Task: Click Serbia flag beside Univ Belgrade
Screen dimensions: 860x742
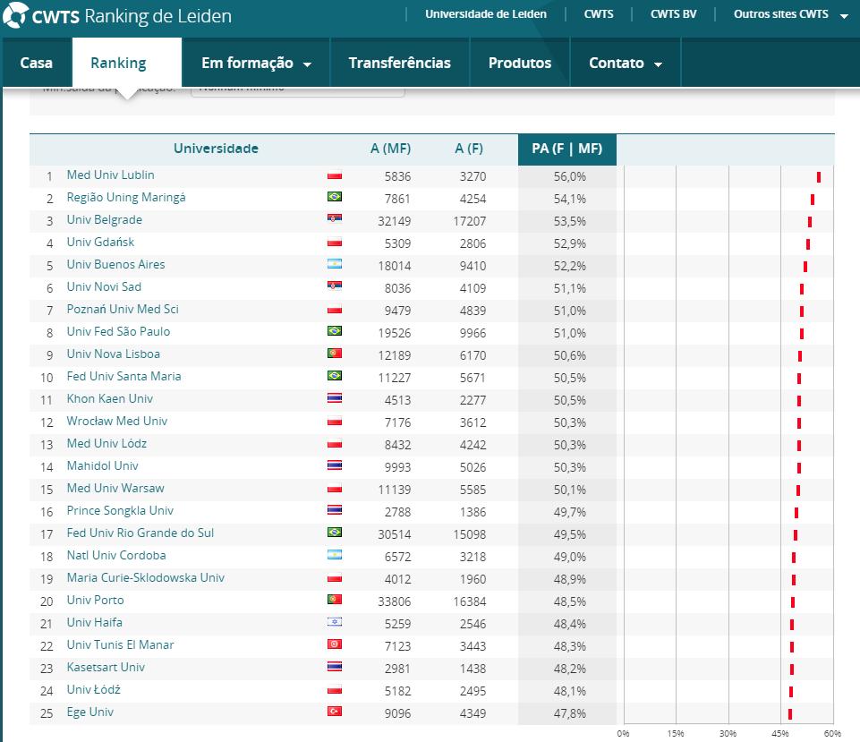Action: tap(335, 220)
